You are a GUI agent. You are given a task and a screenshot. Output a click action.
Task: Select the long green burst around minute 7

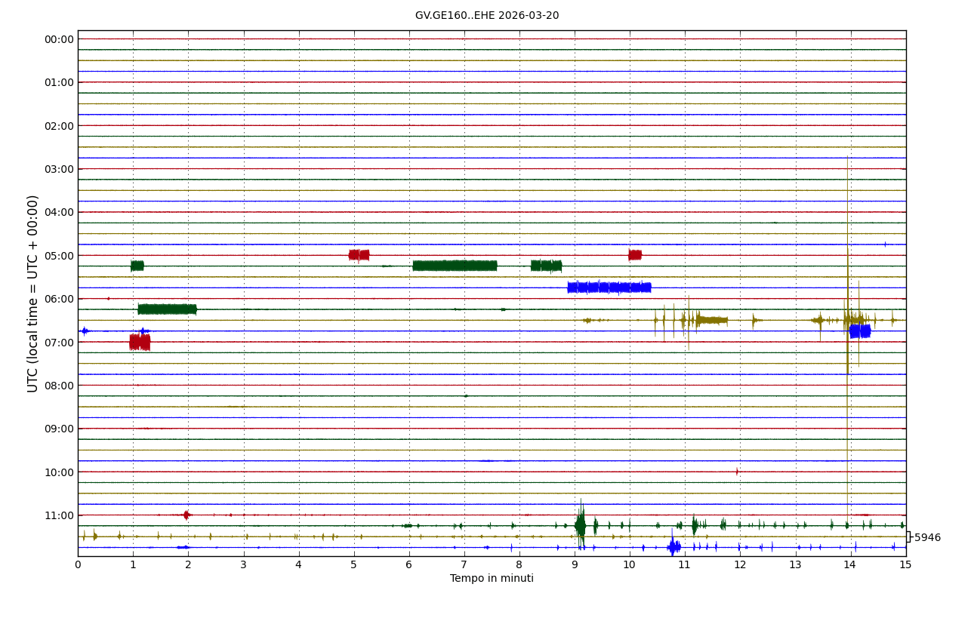[455, 266]
